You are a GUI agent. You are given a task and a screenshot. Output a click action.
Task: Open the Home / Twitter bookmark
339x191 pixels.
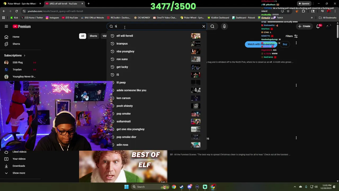click(x=32, y=18)
